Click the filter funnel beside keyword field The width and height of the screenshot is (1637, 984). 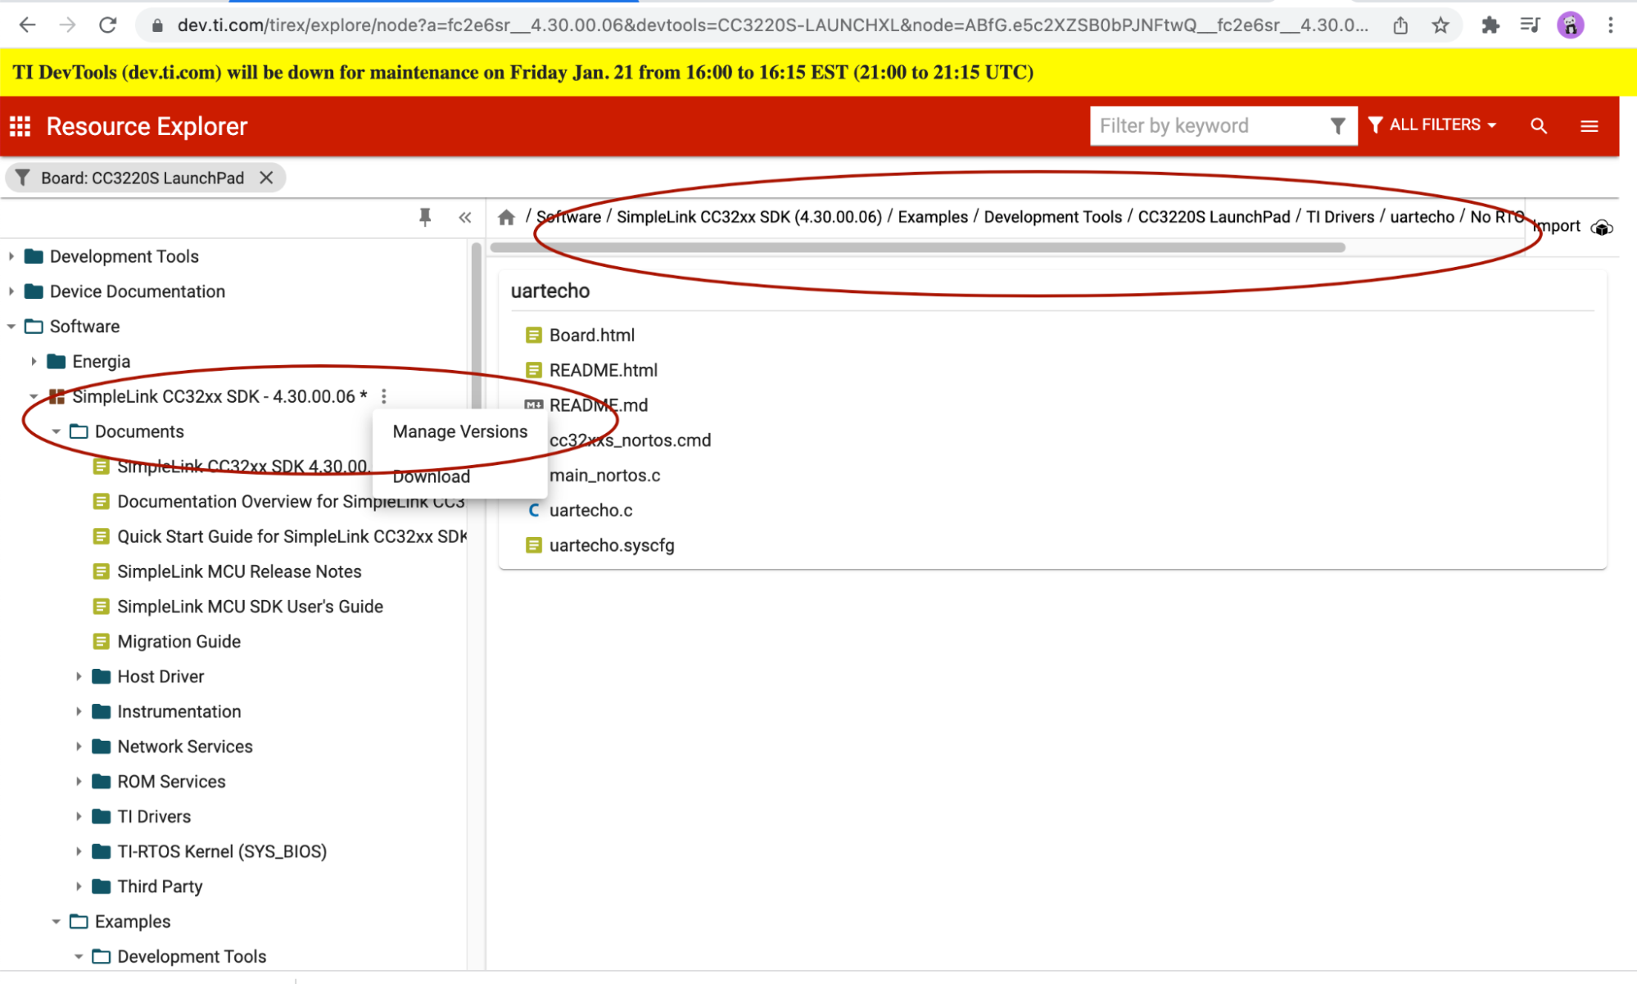pos(1337,126)
